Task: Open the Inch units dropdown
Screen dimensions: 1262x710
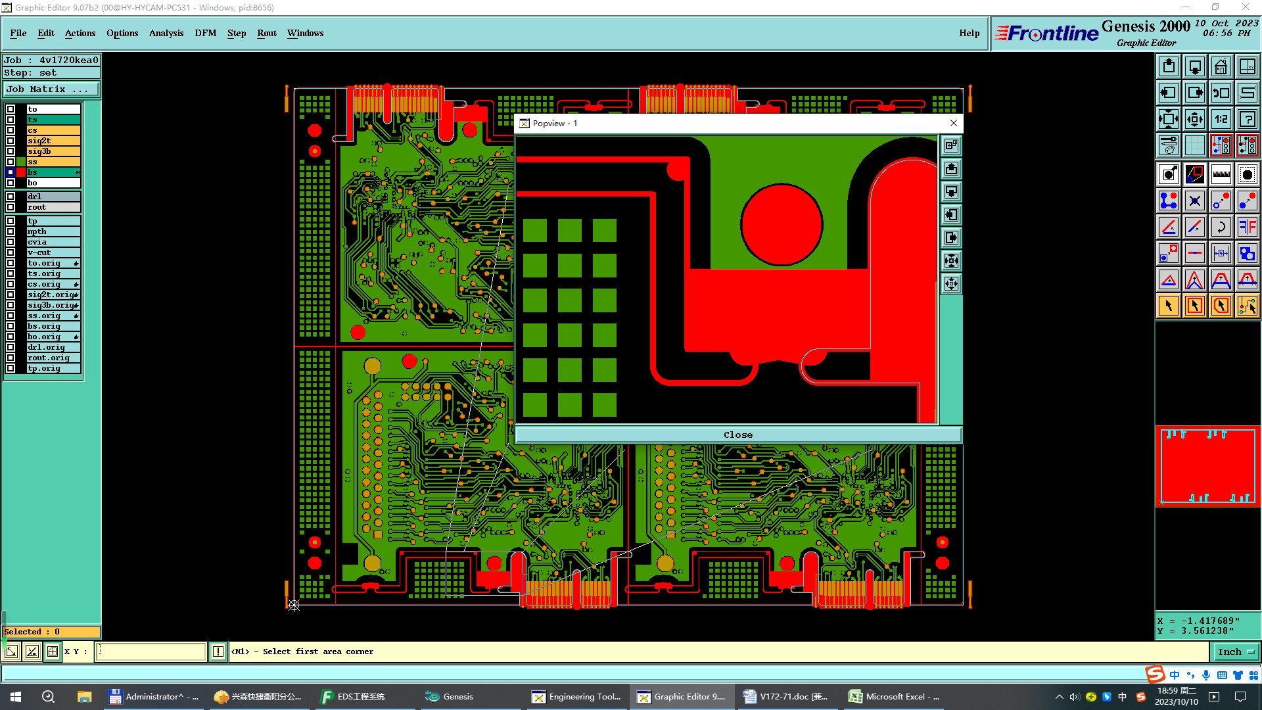Action: click(x=1235, y=651)
